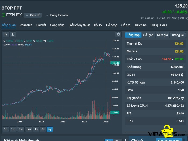
Task: Open the fx indicators icon
Action: [x=13, y=34]
